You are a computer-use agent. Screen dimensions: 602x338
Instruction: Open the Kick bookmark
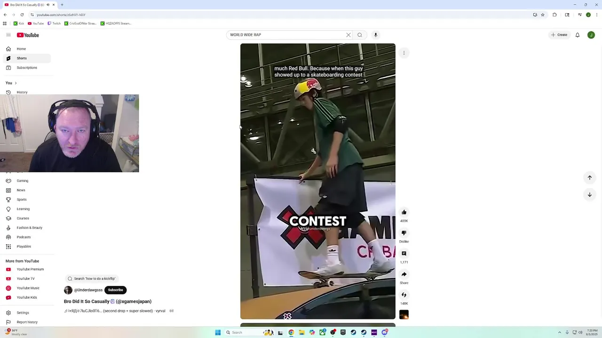[x=19, y=23]
